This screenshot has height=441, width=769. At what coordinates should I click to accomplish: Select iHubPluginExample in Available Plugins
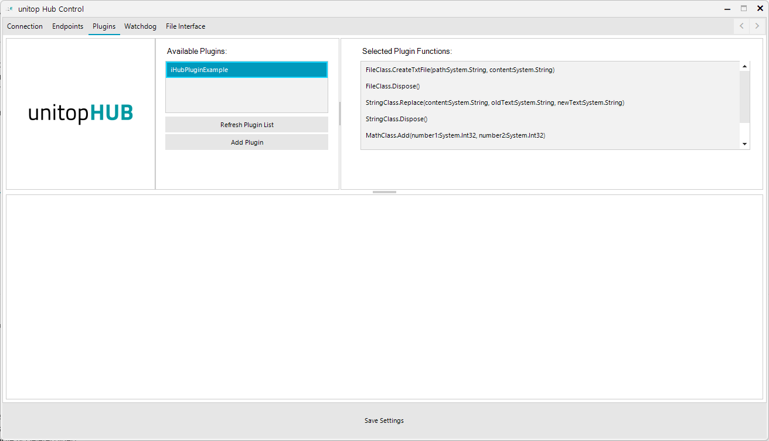246,70
